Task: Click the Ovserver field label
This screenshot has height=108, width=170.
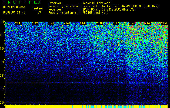Action: 55,3
